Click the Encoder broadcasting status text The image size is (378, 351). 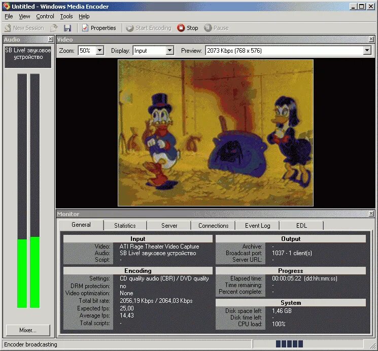coord(30,344)
